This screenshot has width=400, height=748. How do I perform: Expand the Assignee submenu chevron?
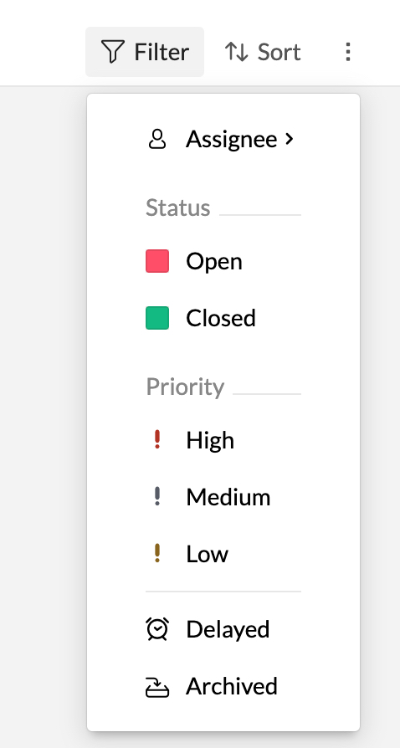coord(289,139)
